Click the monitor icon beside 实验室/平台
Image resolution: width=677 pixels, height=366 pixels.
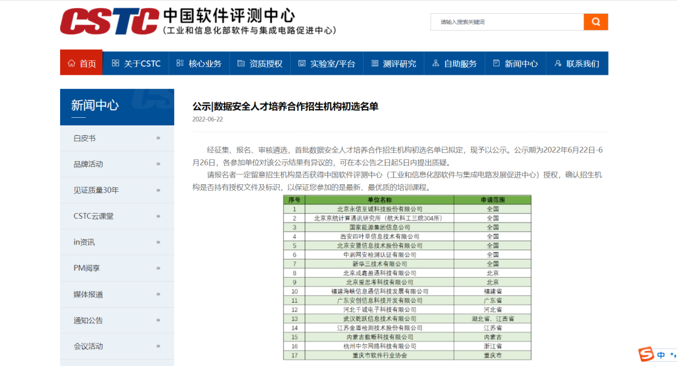tap(302, 63)
